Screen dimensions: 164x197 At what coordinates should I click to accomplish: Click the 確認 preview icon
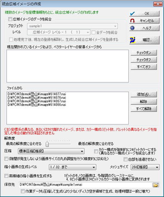[x=132, y=40]
